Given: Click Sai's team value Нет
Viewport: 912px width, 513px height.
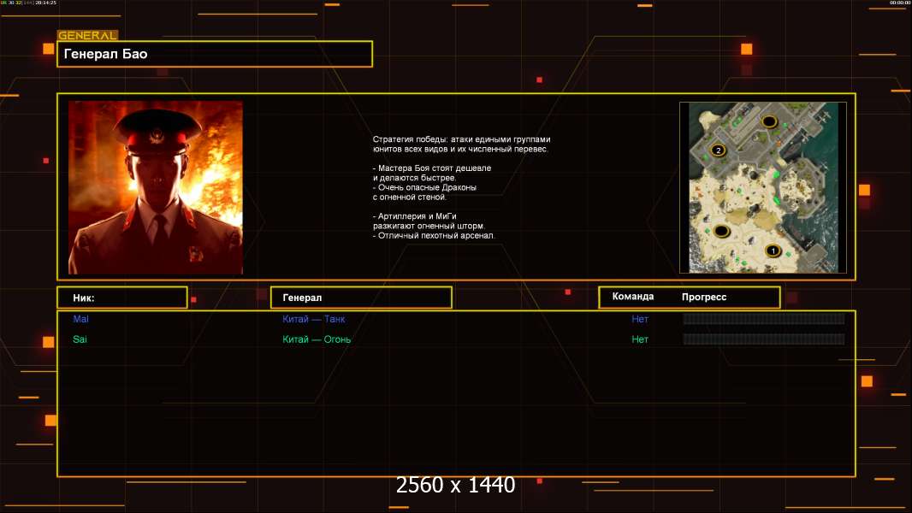Looking at the screenshot, I should pyautogui.click(x=640, y=339).
